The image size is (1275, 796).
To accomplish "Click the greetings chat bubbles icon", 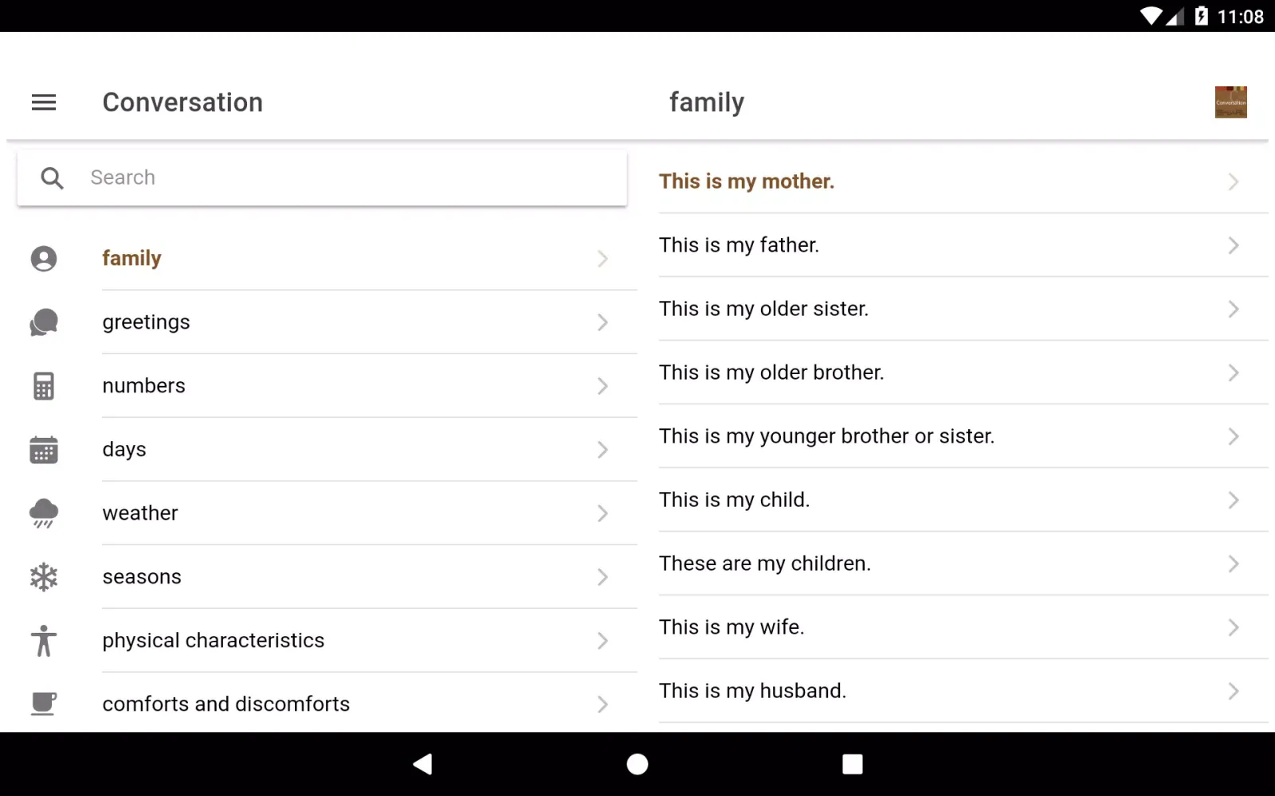I will [x=44, y=322].
